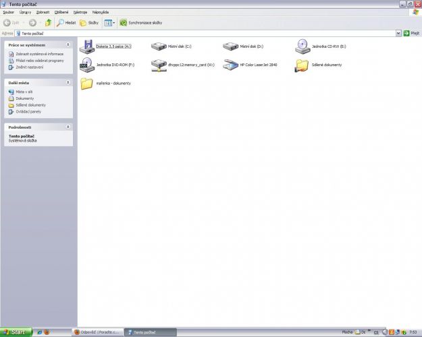
Task: Click the Up one level toolbar icon
Action: click(x=48, y=23)
